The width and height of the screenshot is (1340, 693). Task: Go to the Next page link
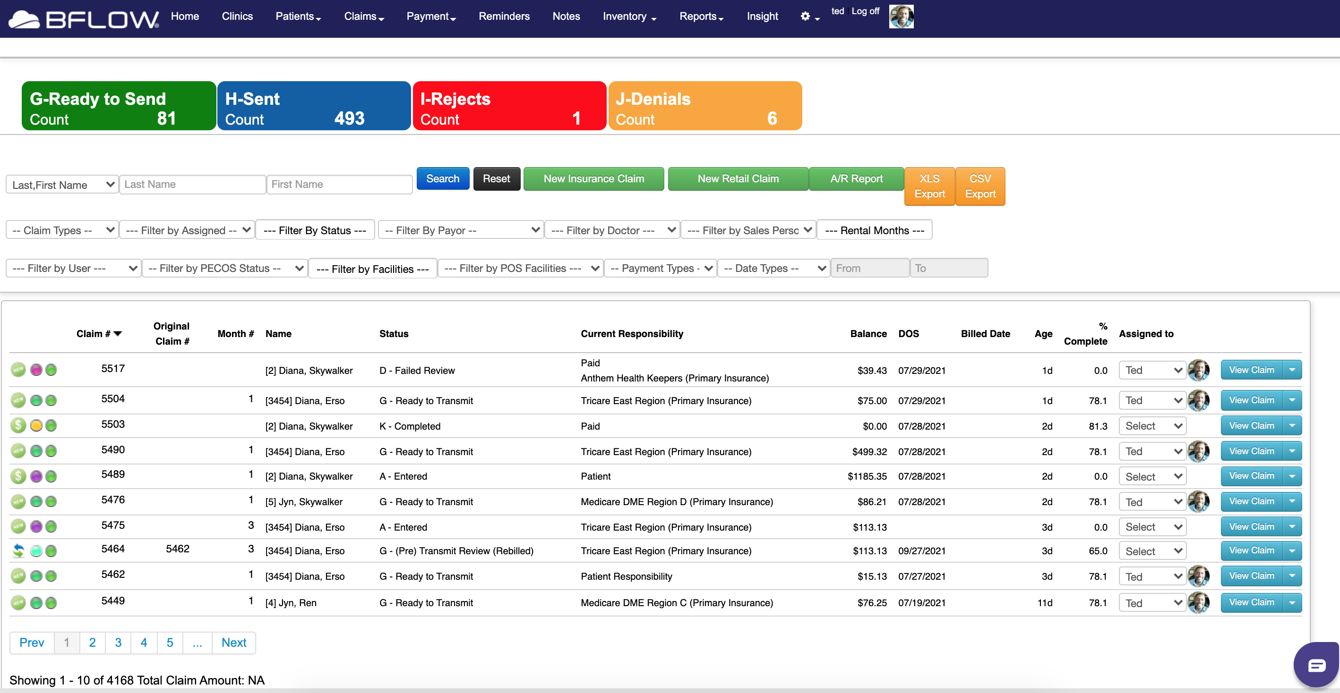(233, 642)
